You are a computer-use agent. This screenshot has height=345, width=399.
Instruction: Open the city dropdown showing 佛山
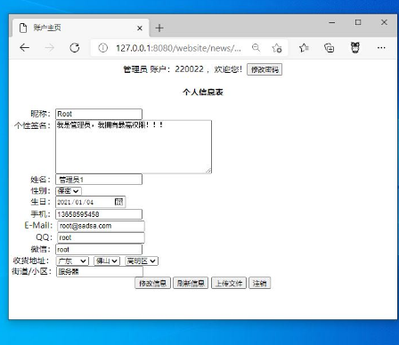coord(107,261)
